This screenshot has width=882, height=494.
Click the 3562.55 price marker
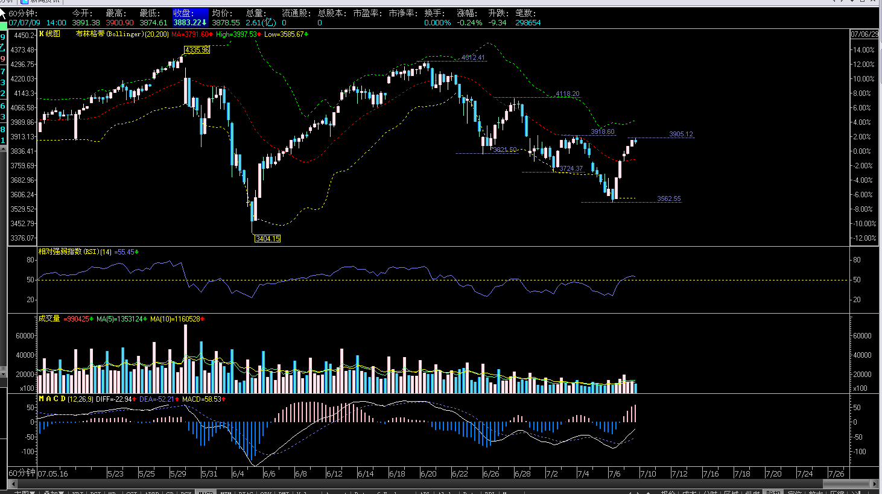click(x=668, y=199)
